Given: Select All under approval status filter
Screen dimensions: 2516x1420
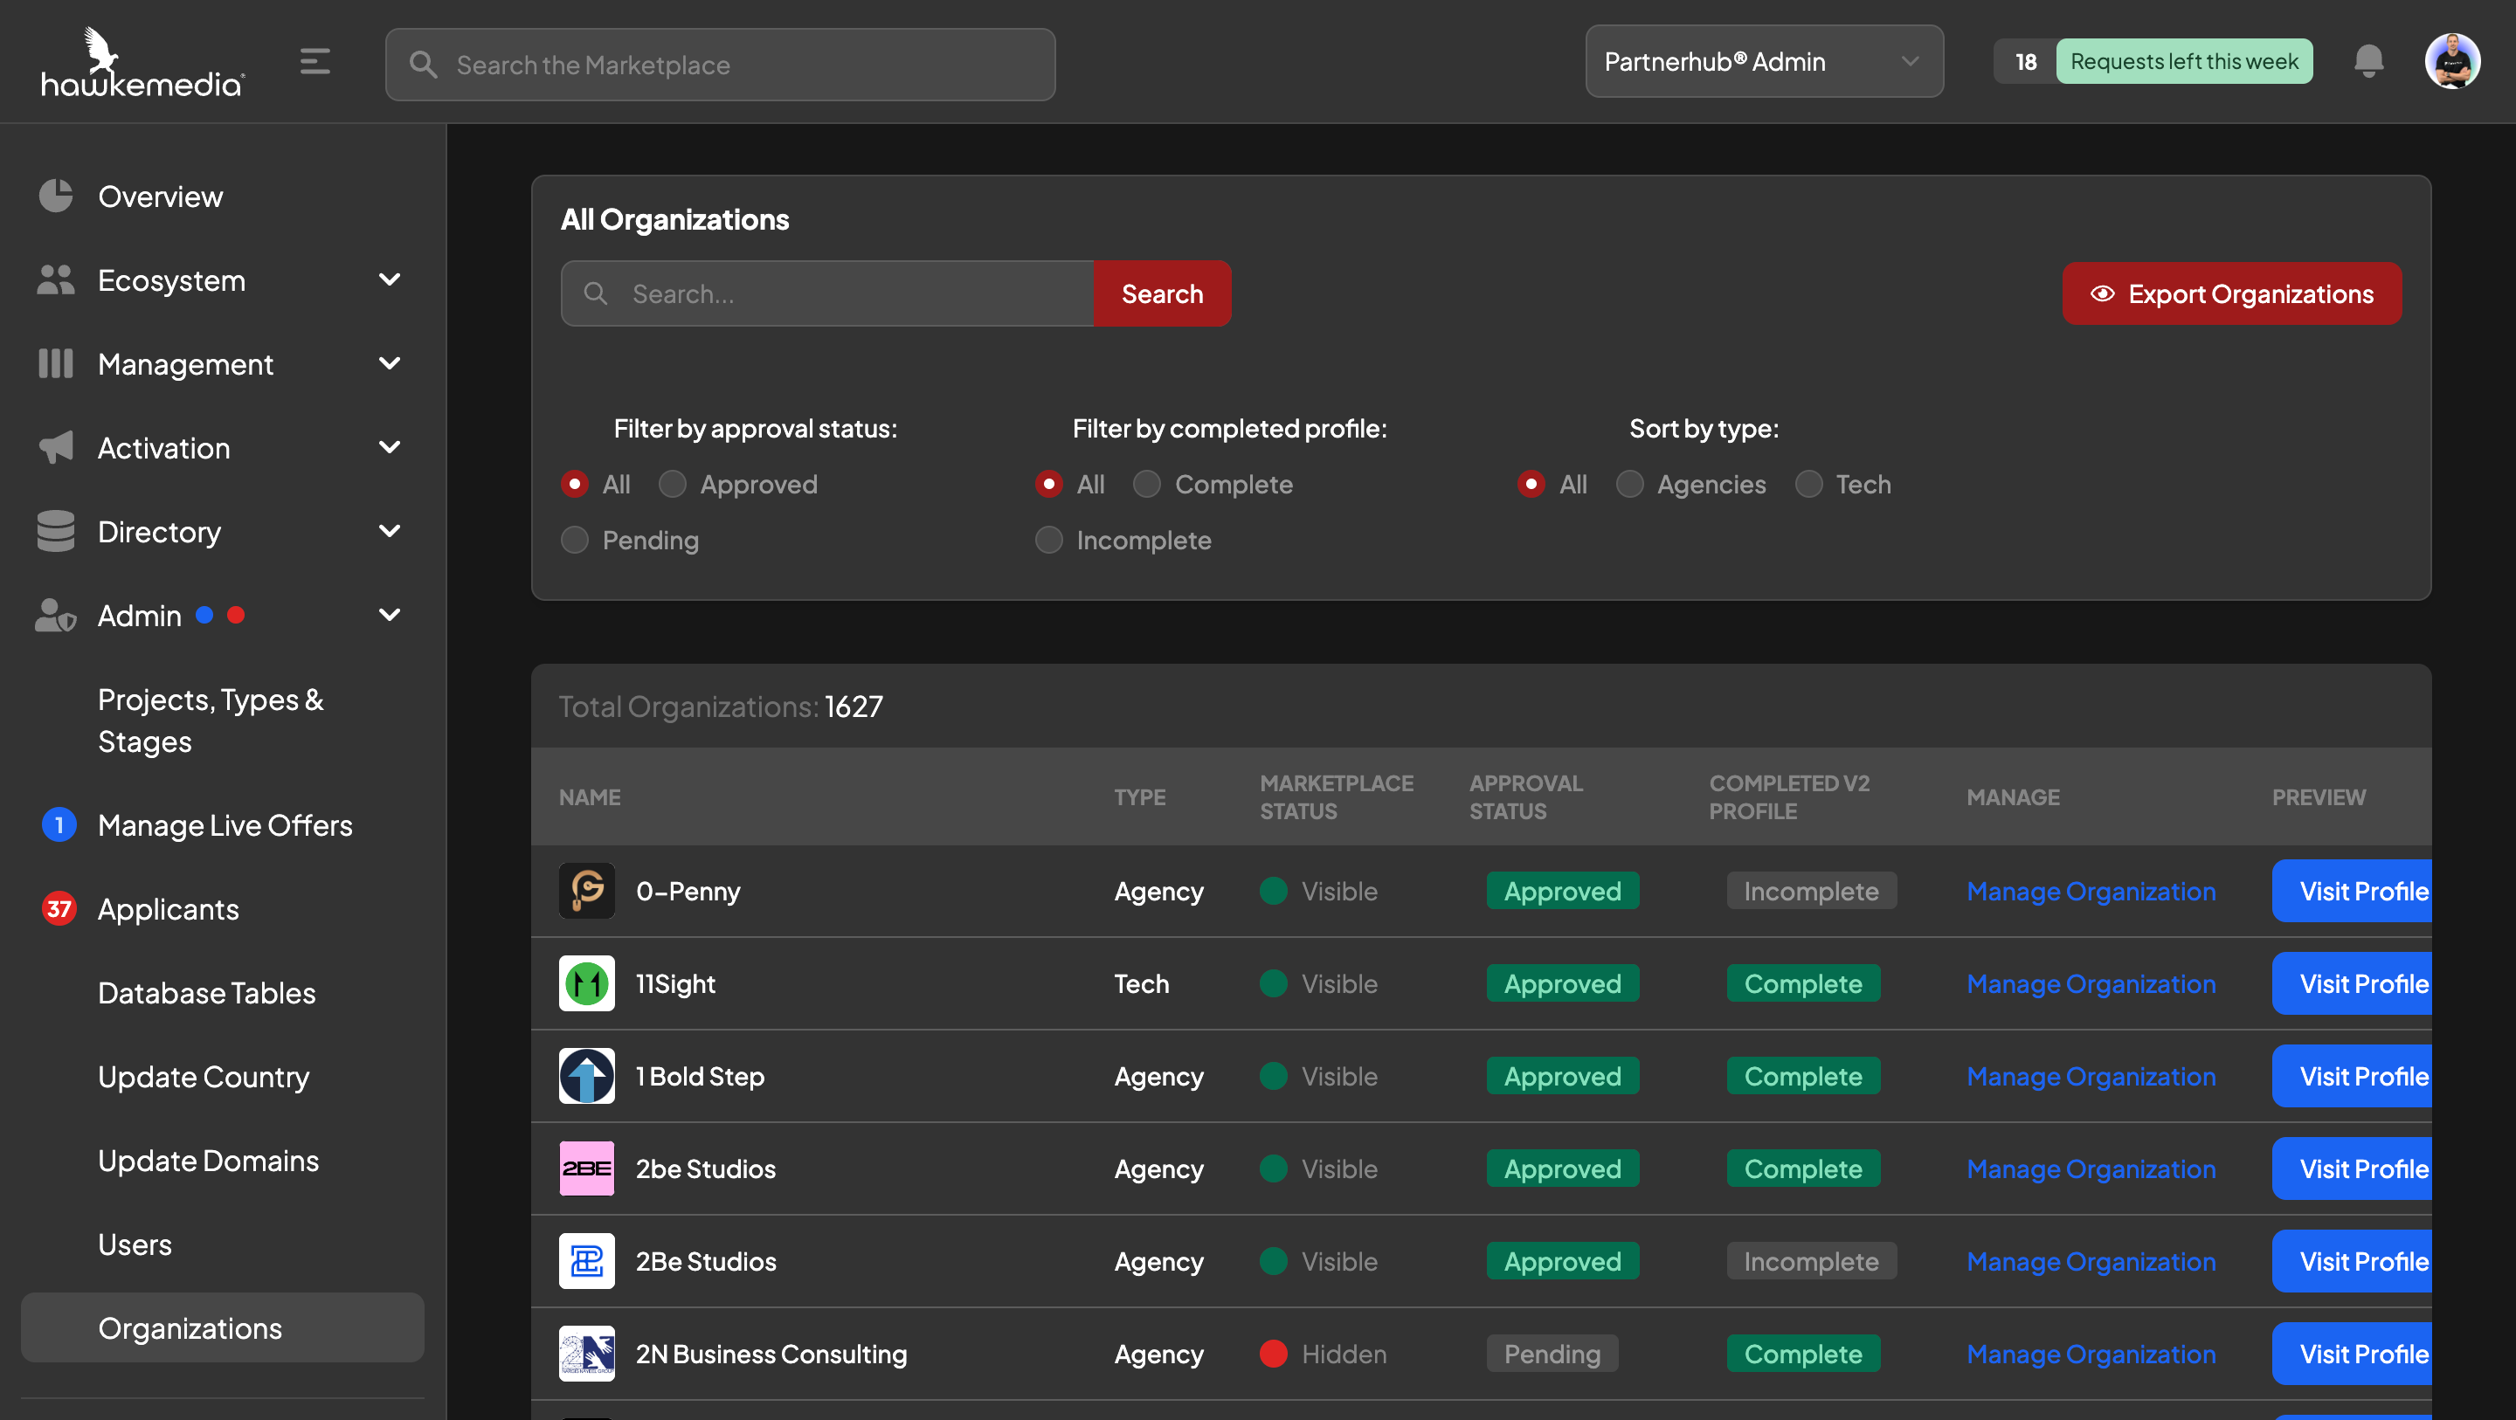Looking at the screenshot, I should pyautogui.click(x=574, y=485).
